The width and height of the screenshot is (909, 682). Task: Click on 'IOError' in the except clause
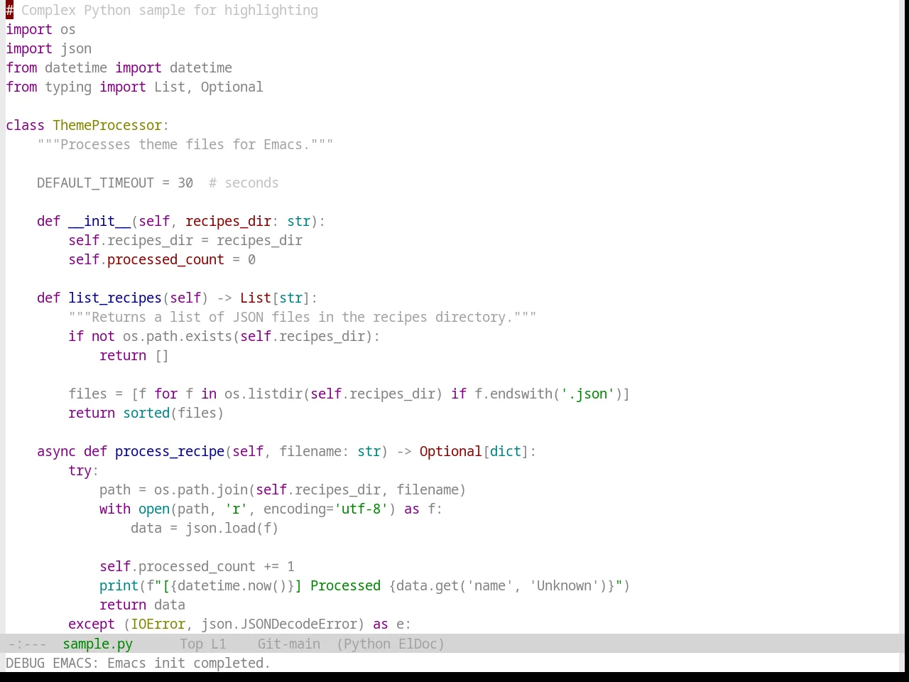coord(158,624)
